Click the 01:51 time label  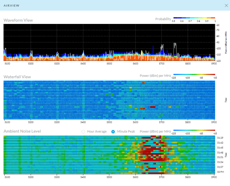[x=220, y=157]
